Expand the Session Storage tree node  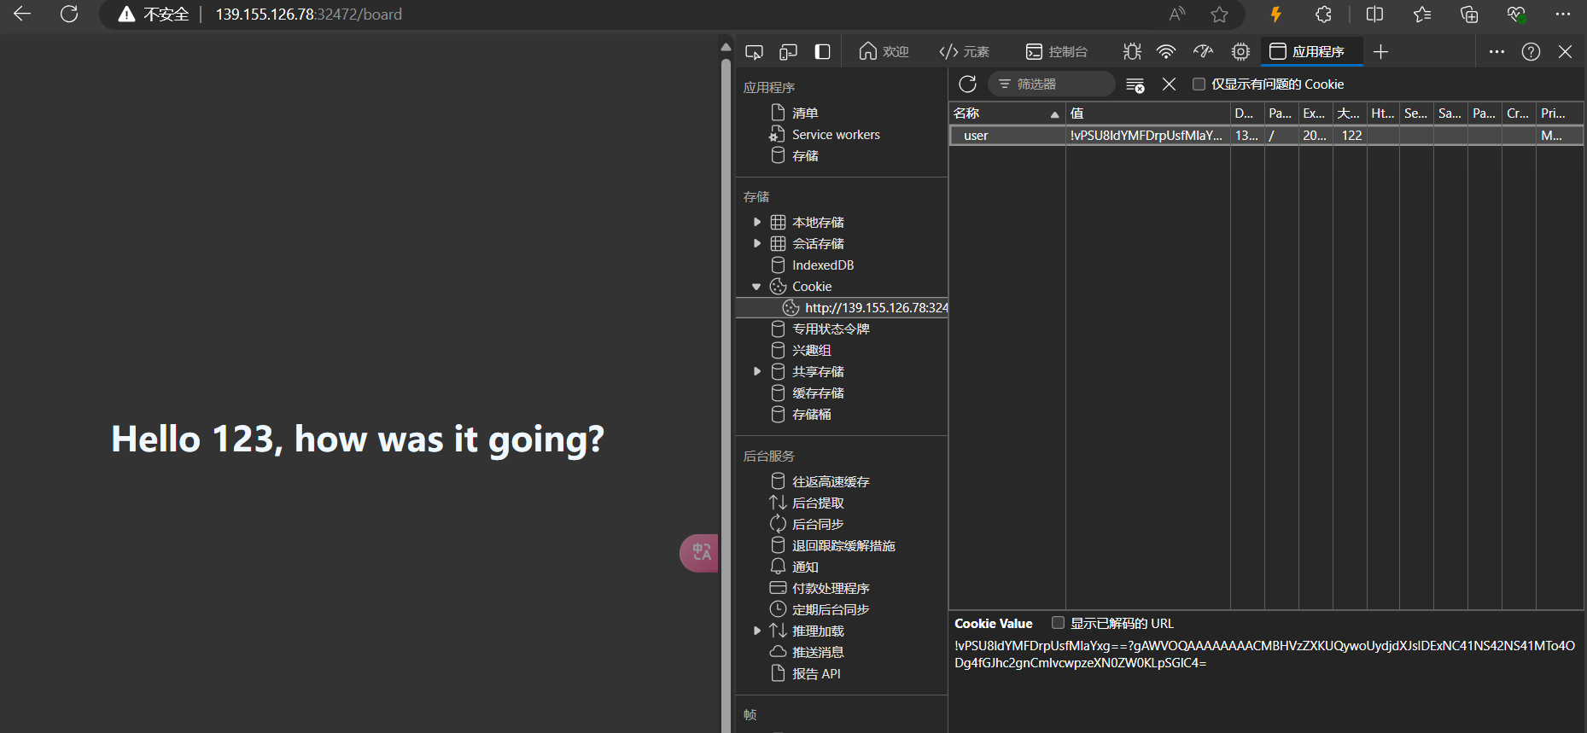click(756, 243)
